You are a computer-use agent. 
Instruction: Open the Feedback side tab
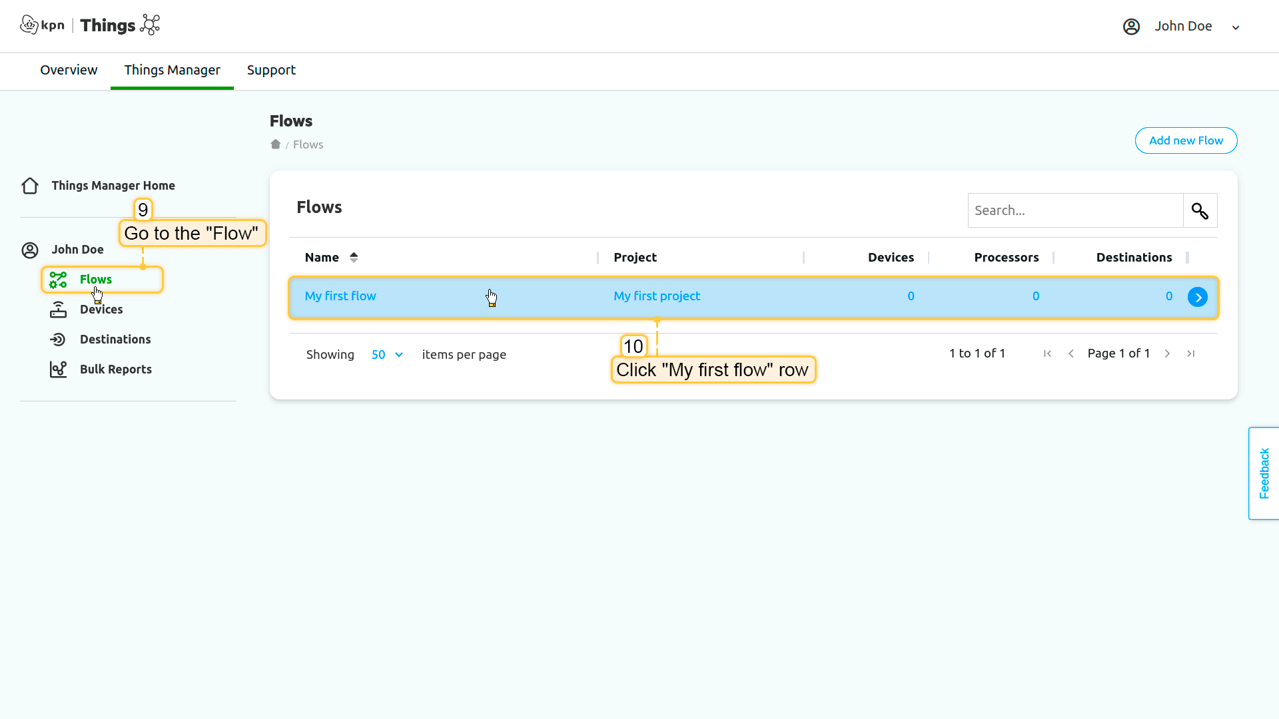1264,473
